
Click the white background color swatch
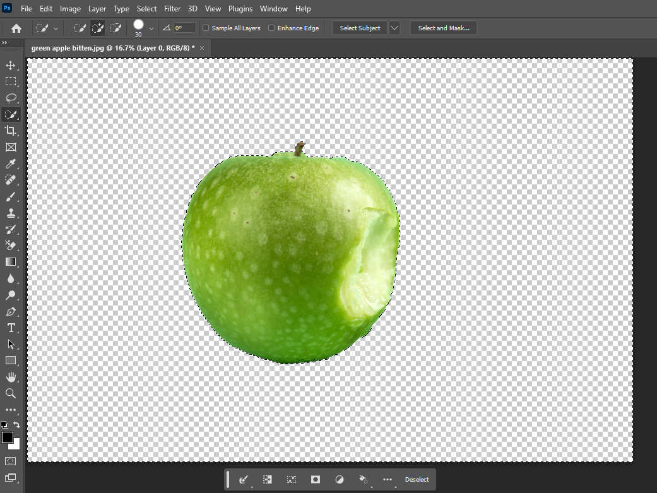pyautogui.click(x=16, y=445)
